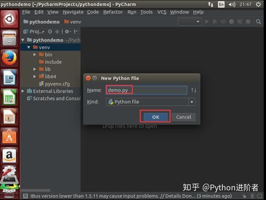
Task: Click the En keyboard layout indicator
Action: tap(221, 4)
